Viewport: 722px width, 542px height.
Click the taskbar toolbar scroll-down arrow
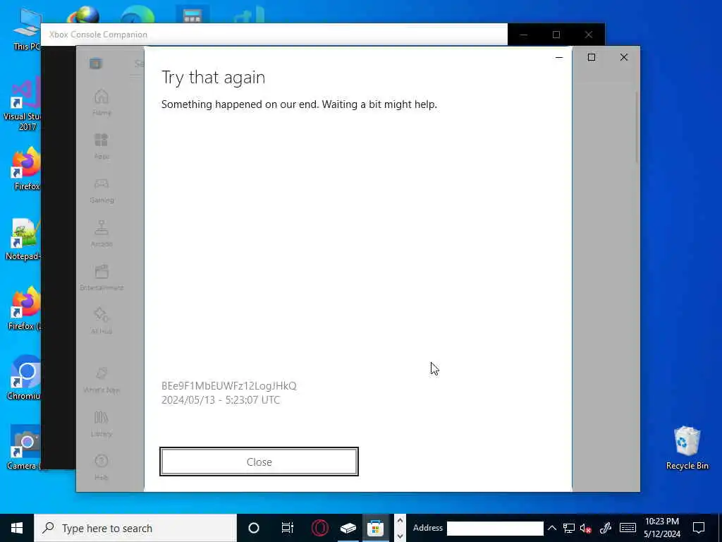coord(400,536)
